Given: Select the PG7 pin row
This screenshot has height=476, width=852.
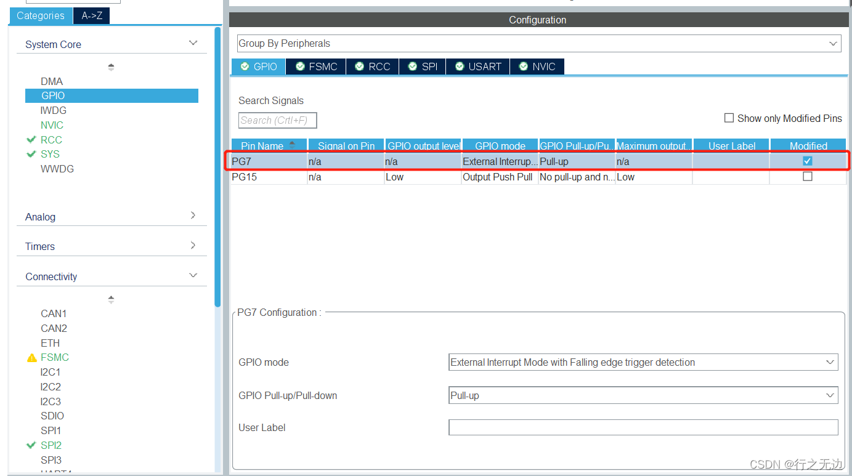Looking at the screenshot, I should tap(539, 161).
